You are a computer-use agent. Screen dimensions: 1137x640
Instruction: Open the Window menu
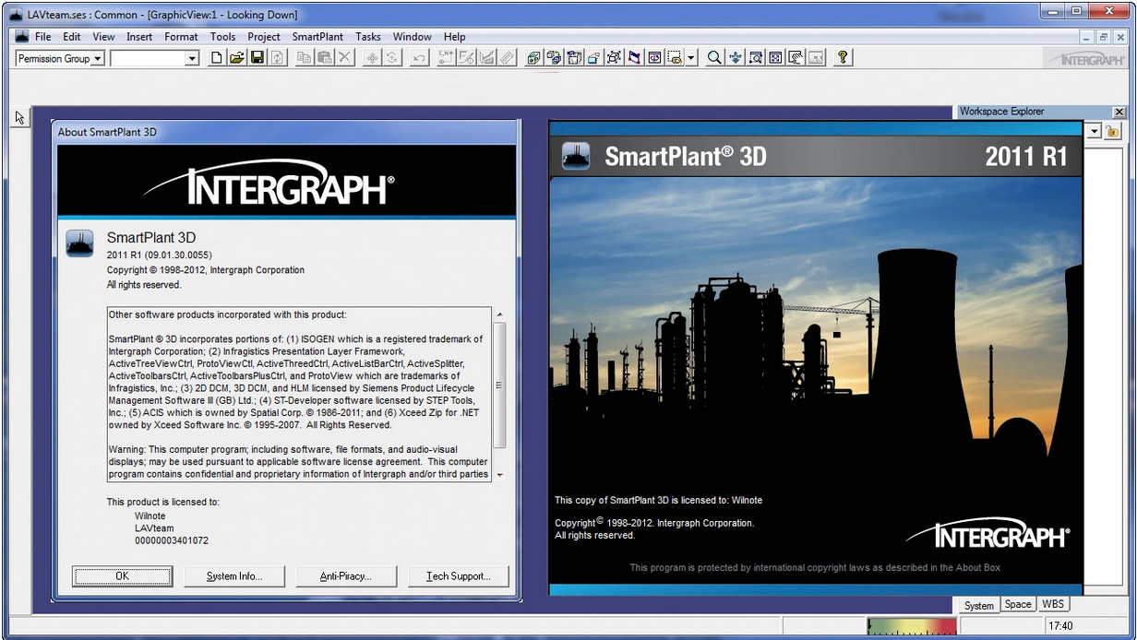pos(412,37)
